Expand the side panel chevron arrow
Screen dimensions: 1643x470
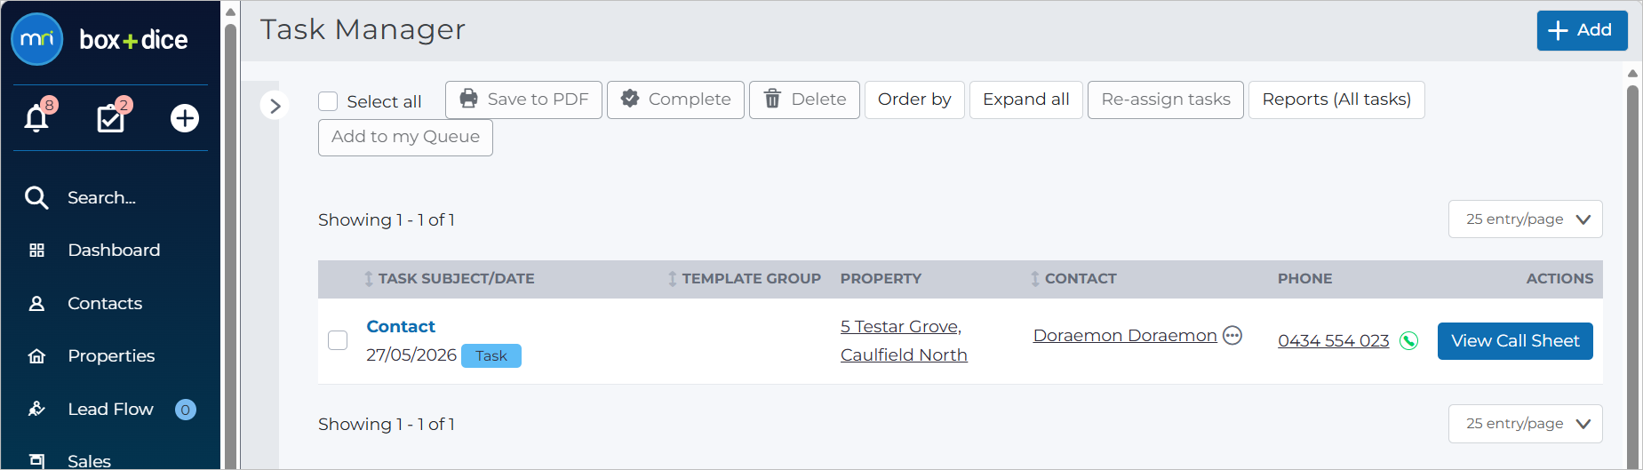[275, 106]
